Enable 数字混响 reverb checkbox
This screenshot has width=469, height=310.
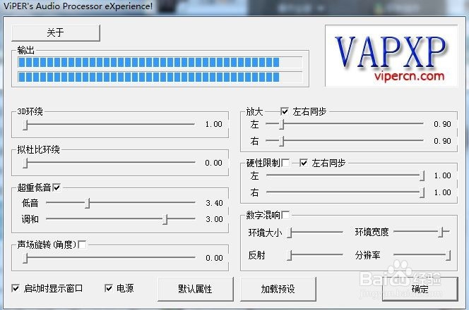pyautogui.click(x=285, y=215)
